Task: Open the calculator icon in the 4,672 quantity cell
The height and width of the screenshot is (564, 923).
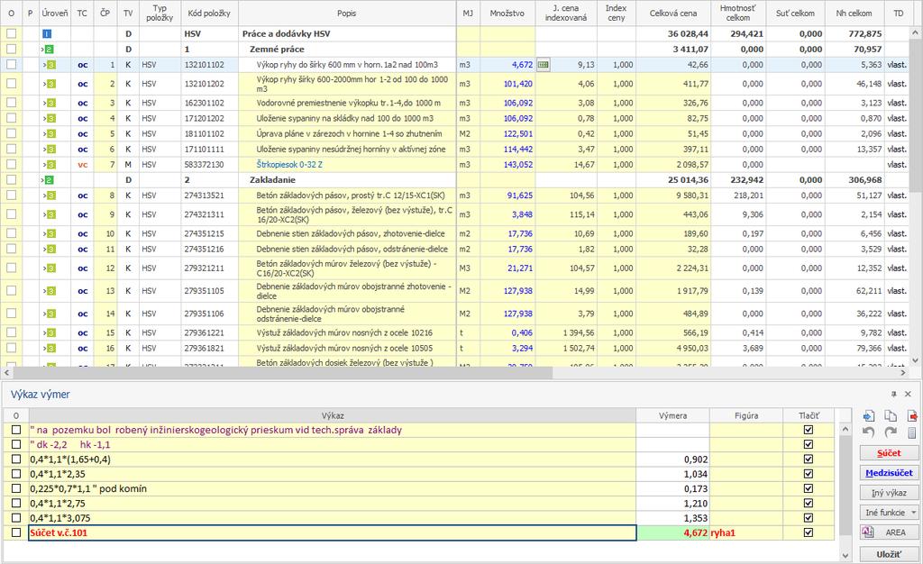Action: [544, 65]
